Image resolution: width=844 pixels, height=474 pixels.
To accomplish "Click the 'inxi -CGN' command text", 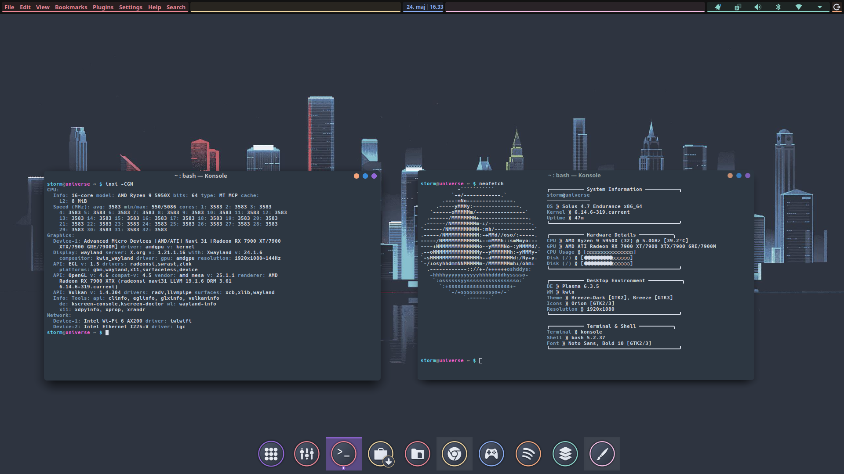I will point(119,184).
